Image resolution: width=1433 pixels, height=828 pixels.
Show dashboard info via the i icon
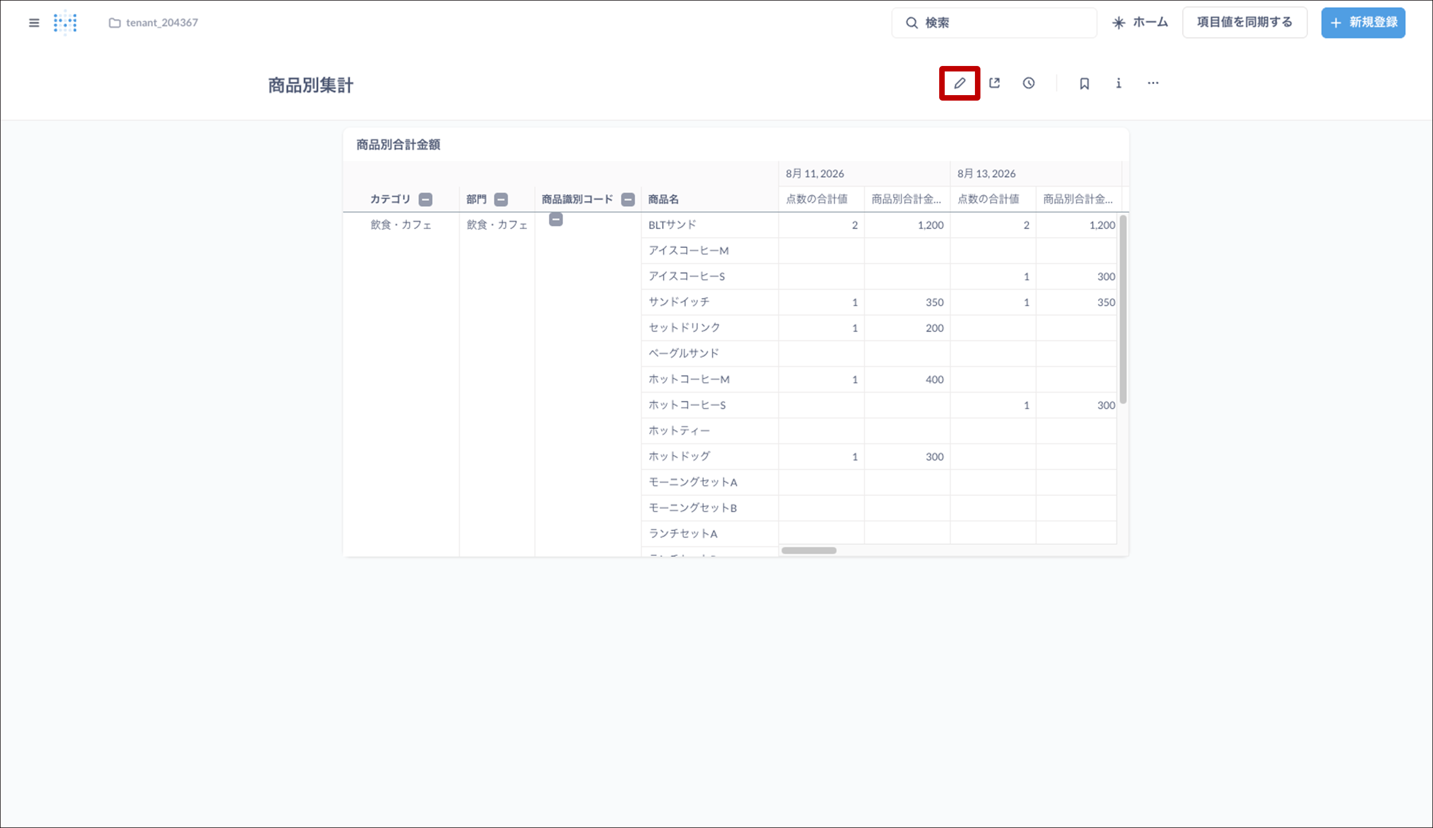[x=1118, y=83]
